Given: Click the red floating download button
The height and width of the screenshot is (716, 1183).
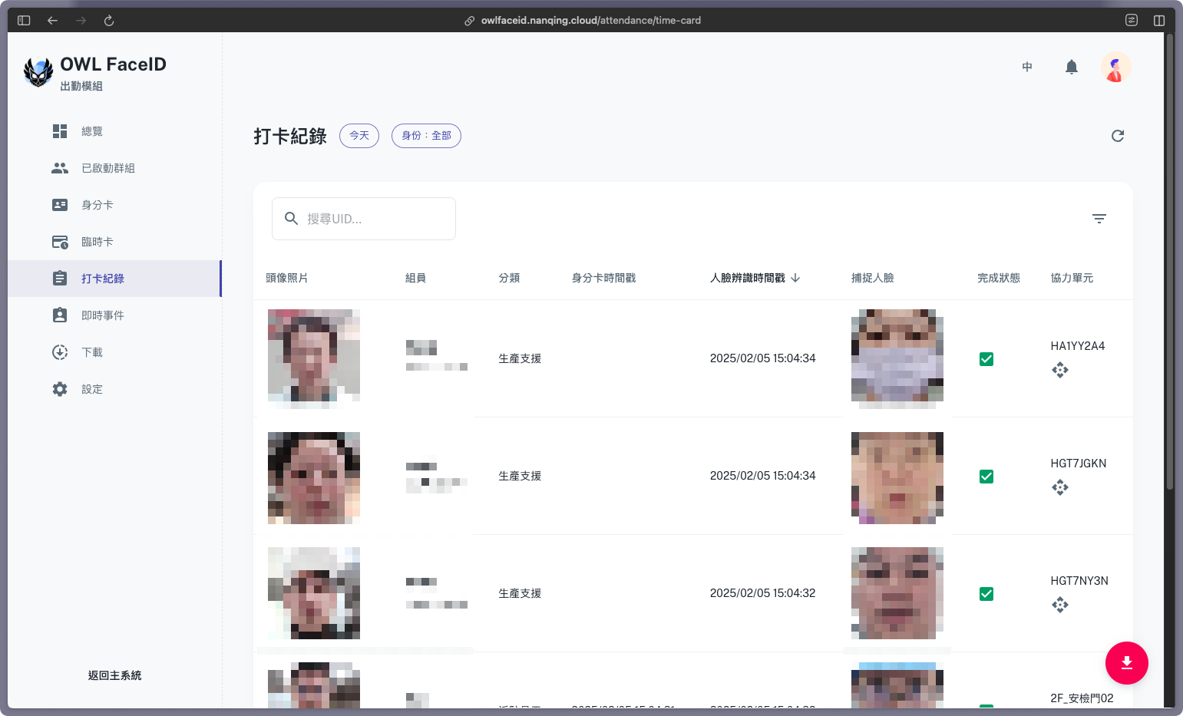Looking at the screenshot, I should pos(1126,662).
